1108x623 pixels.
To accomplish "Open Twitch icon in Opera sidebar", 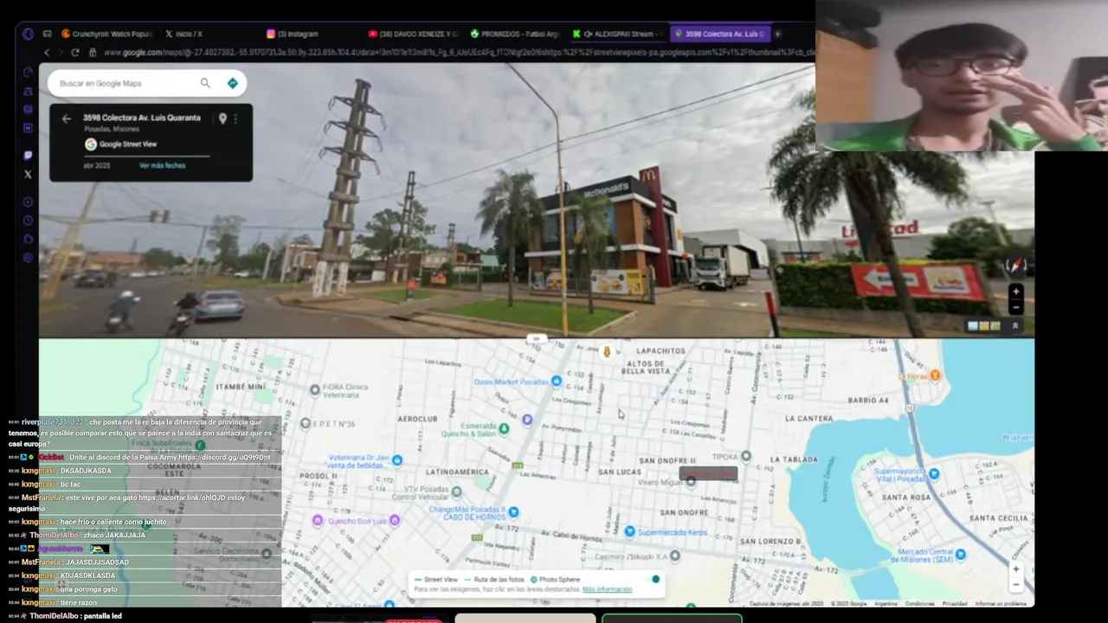I will [28, 156].
